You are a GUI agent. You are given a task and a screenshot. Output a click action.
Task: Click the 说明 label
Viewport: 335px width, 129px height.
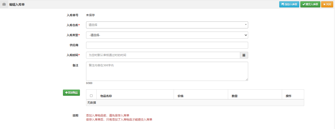pyautogui.click(x=75, y=115)
